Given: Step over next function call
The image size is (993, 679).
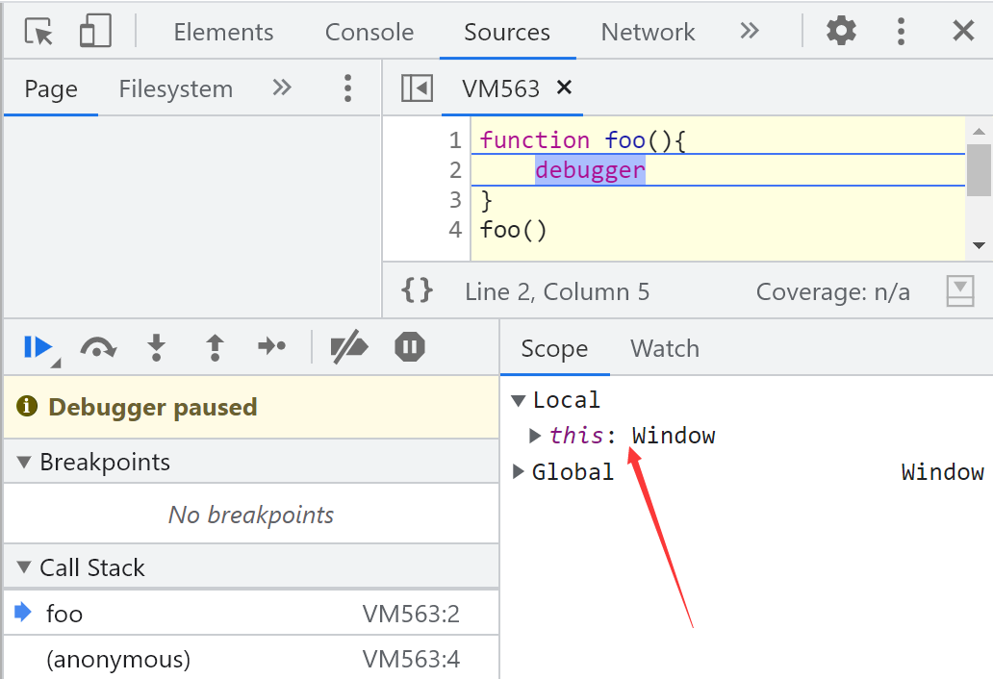Looking at the screenshot, I should point(97,347).
